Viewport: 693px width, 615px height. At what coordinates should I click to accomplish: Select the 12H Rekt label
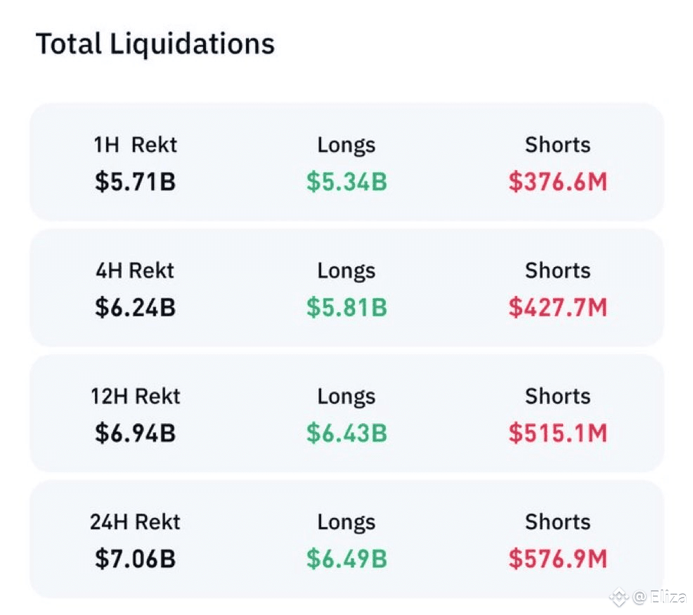pos(135,396)
